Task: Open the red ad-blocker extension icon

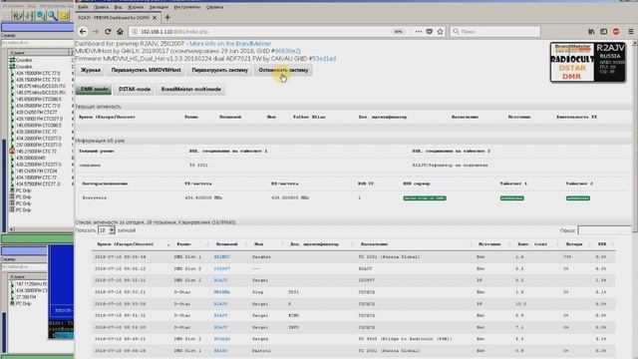Action: [x=616, y=31]
